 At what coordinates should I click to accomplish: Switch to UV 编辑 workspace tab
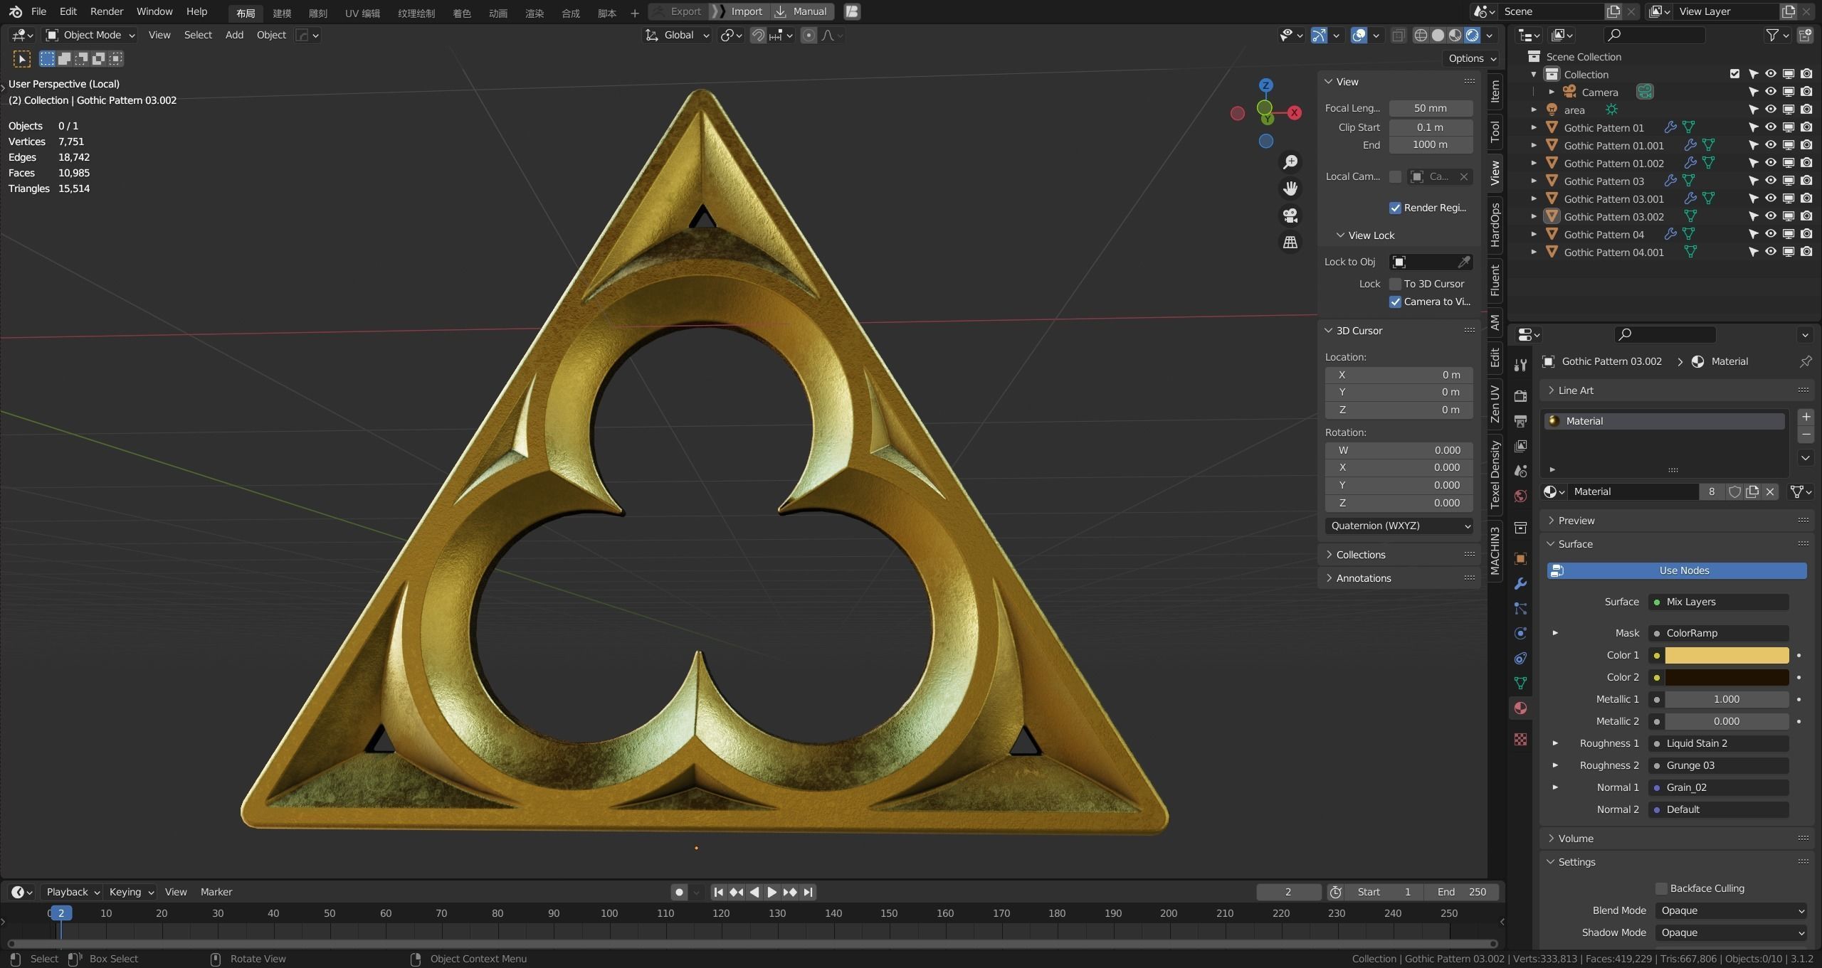pyautogui.click(x=362, y=13)
